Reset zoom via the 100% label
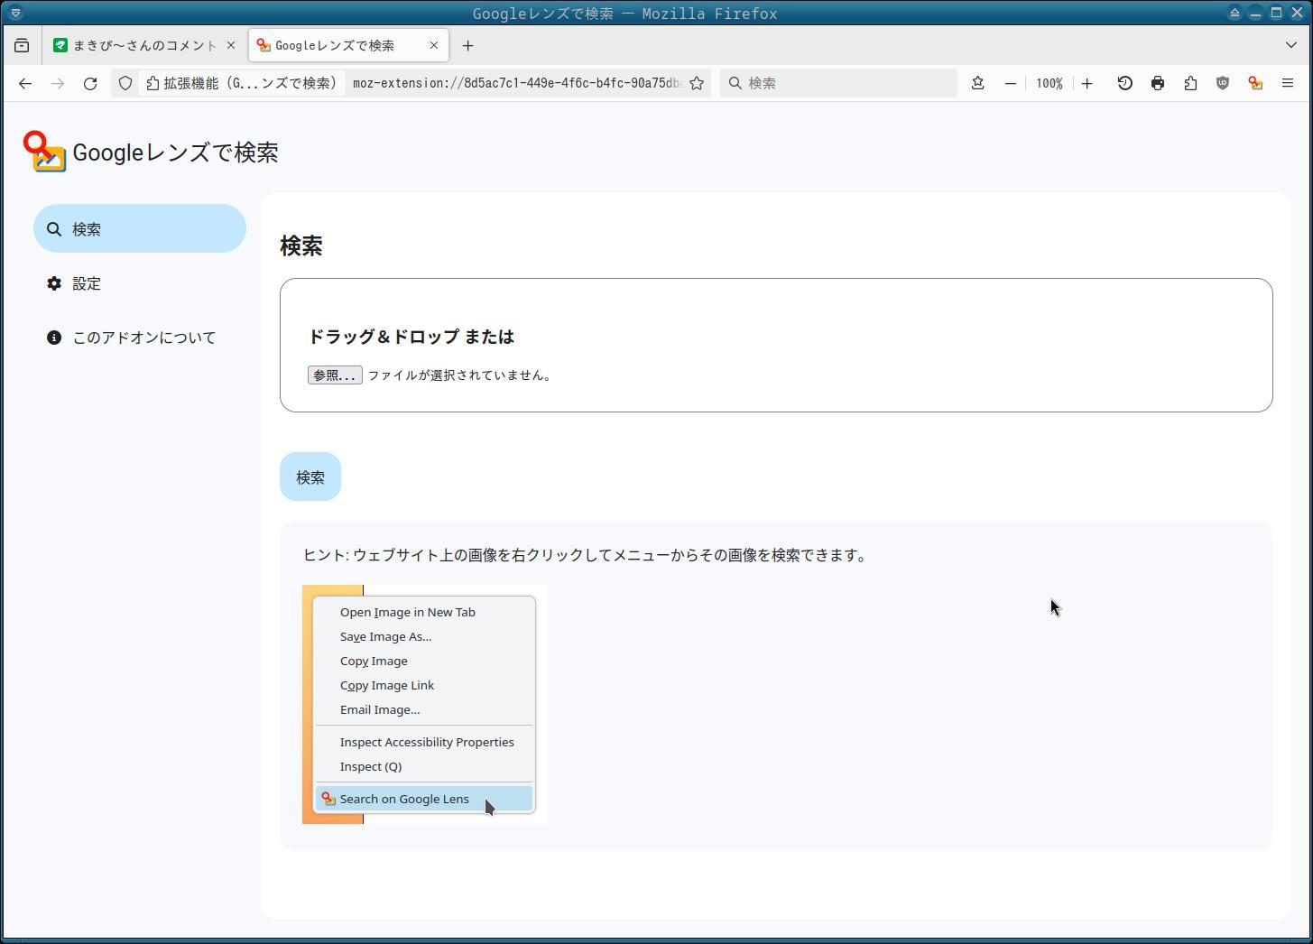 pos(1049,83)
